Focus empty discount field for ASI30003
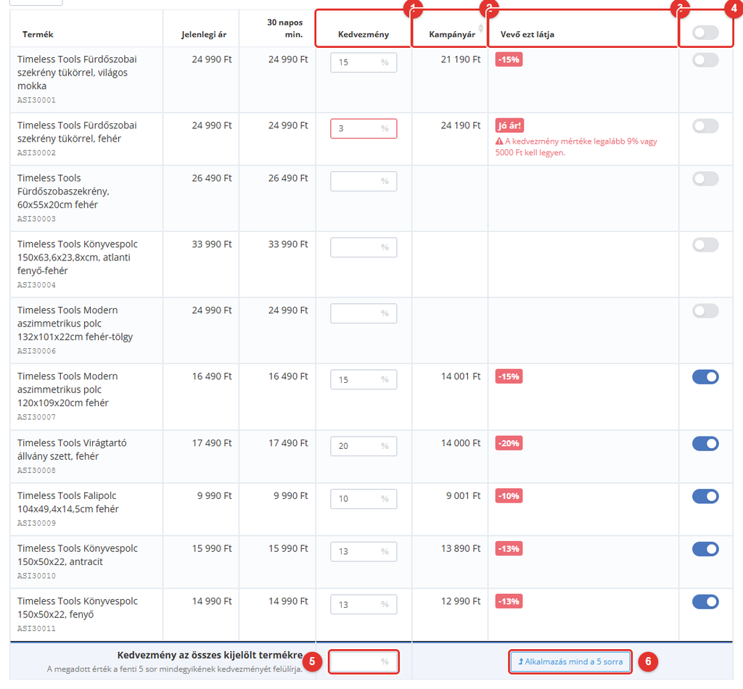 tap(364, 181)
